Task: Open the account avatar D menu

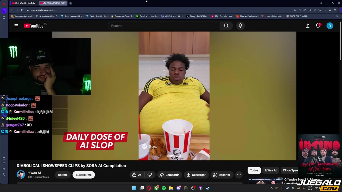Action: coord(330,26)
